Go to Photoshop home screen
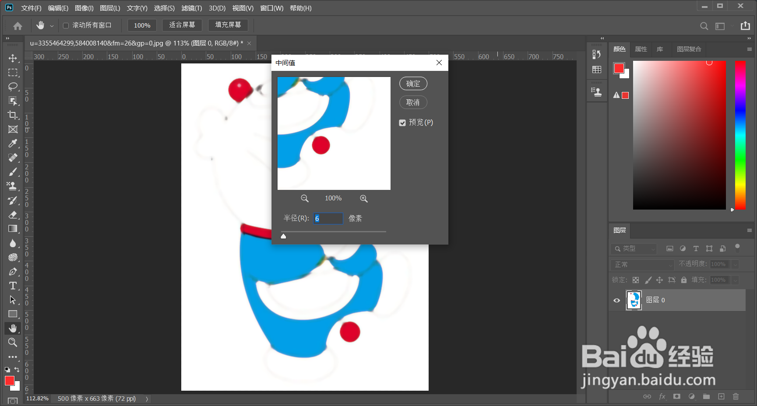757x406 pixels. pyautogui.click(x=18, y=26)
